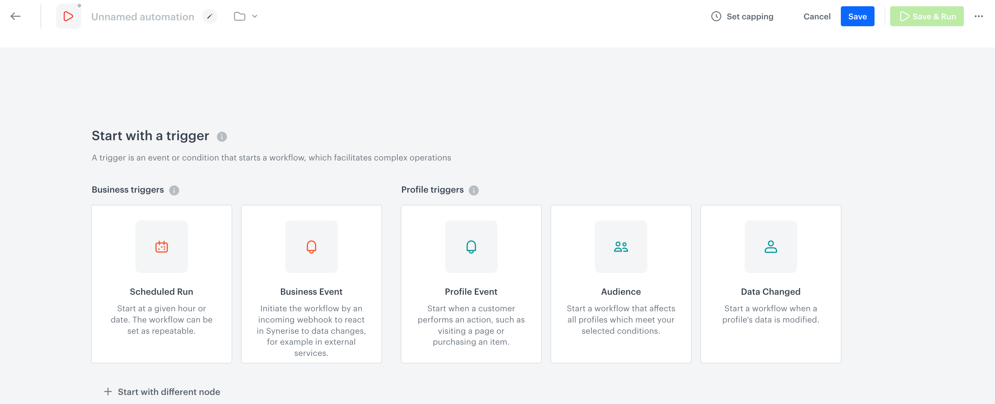Choose the Business Event trigger card

click(311, 284)
